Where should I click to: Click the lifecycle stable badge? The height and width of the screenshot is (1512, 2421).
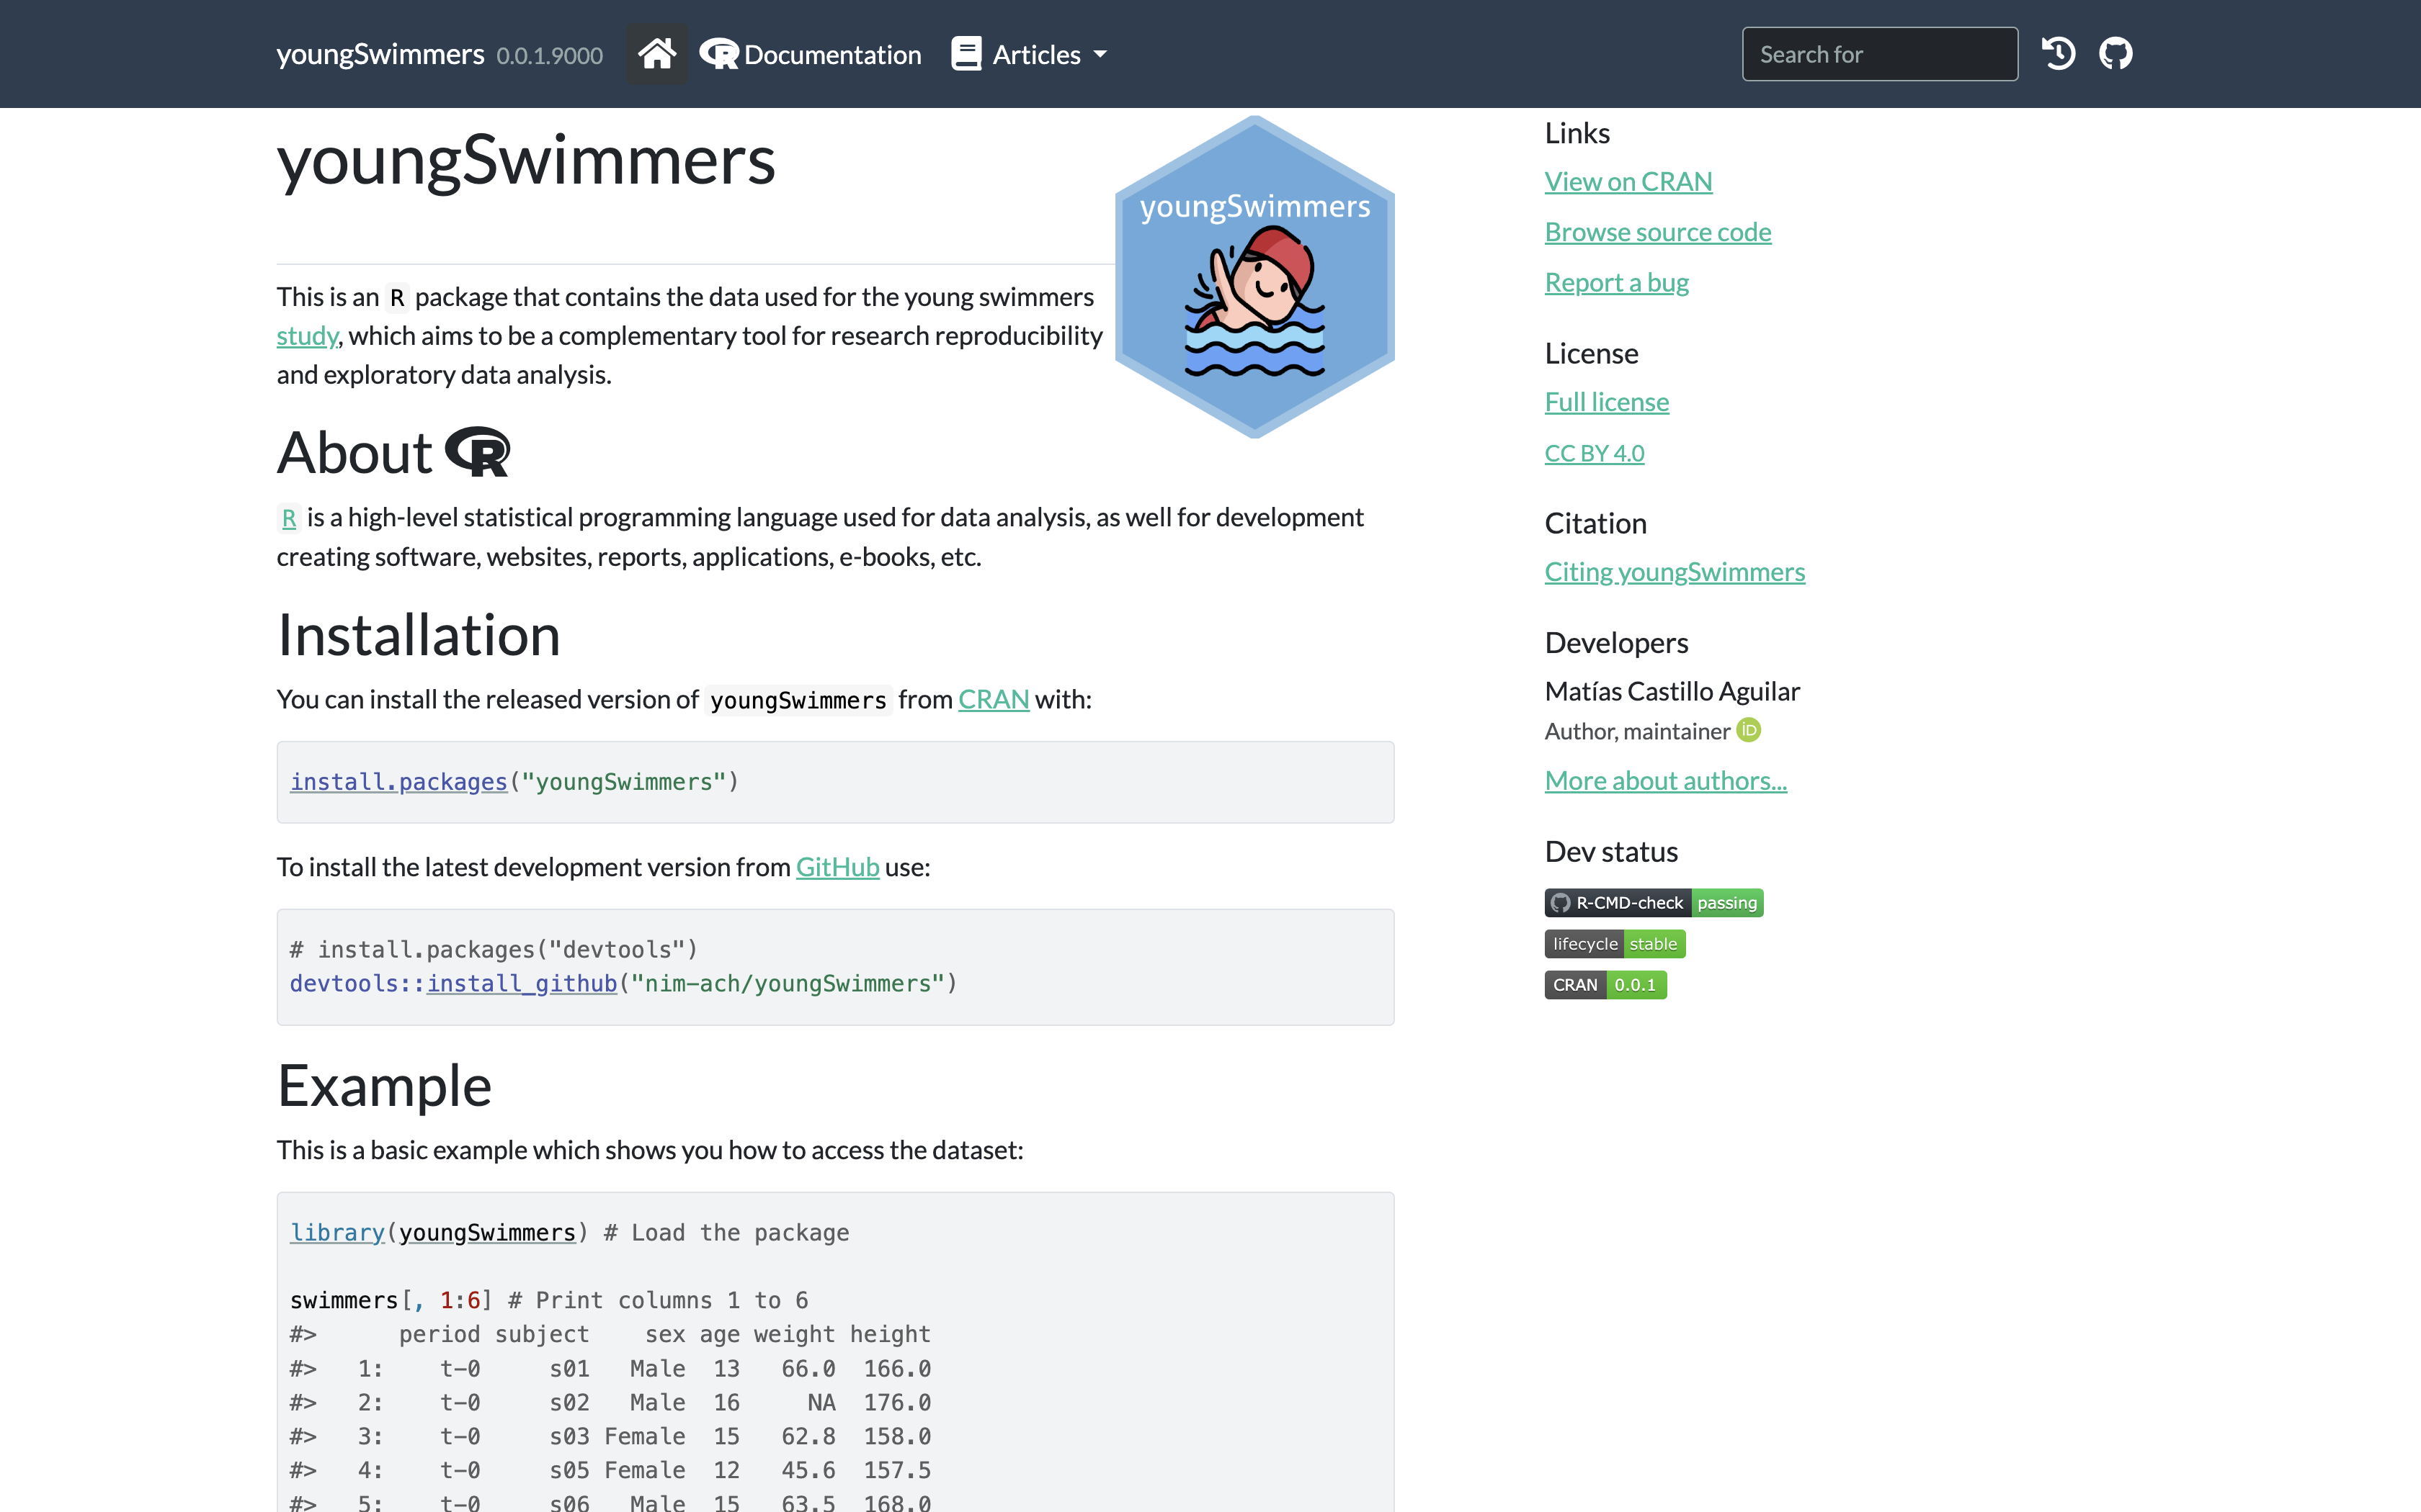coord(1614,944)
